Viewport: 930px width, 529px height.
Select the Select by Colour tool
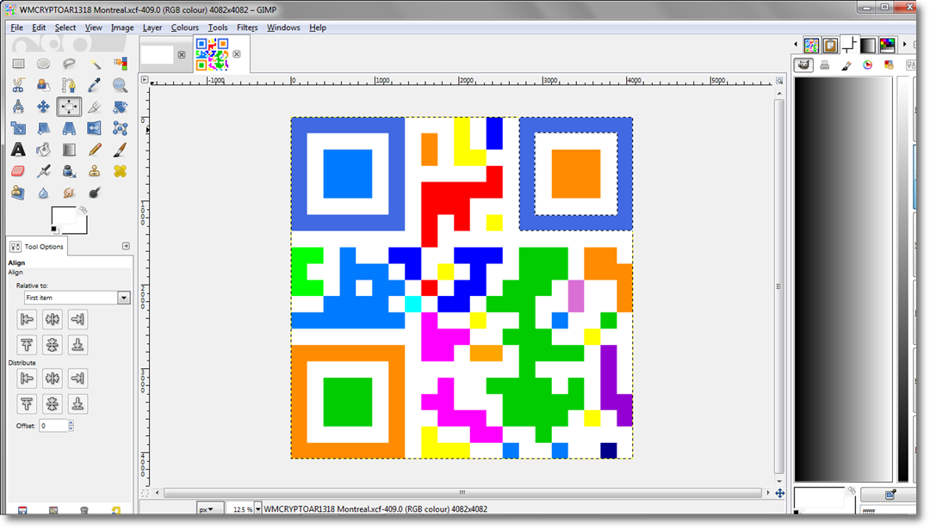[x=121, y=64]
